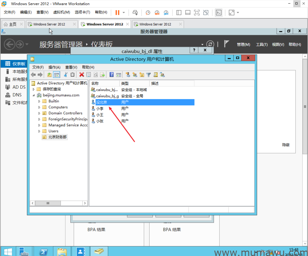The height and width of the screenshot is (256, 308).
Task: Expand the Domain Controllers tree node
Action: pyautogui.click(x=39, y=113)
